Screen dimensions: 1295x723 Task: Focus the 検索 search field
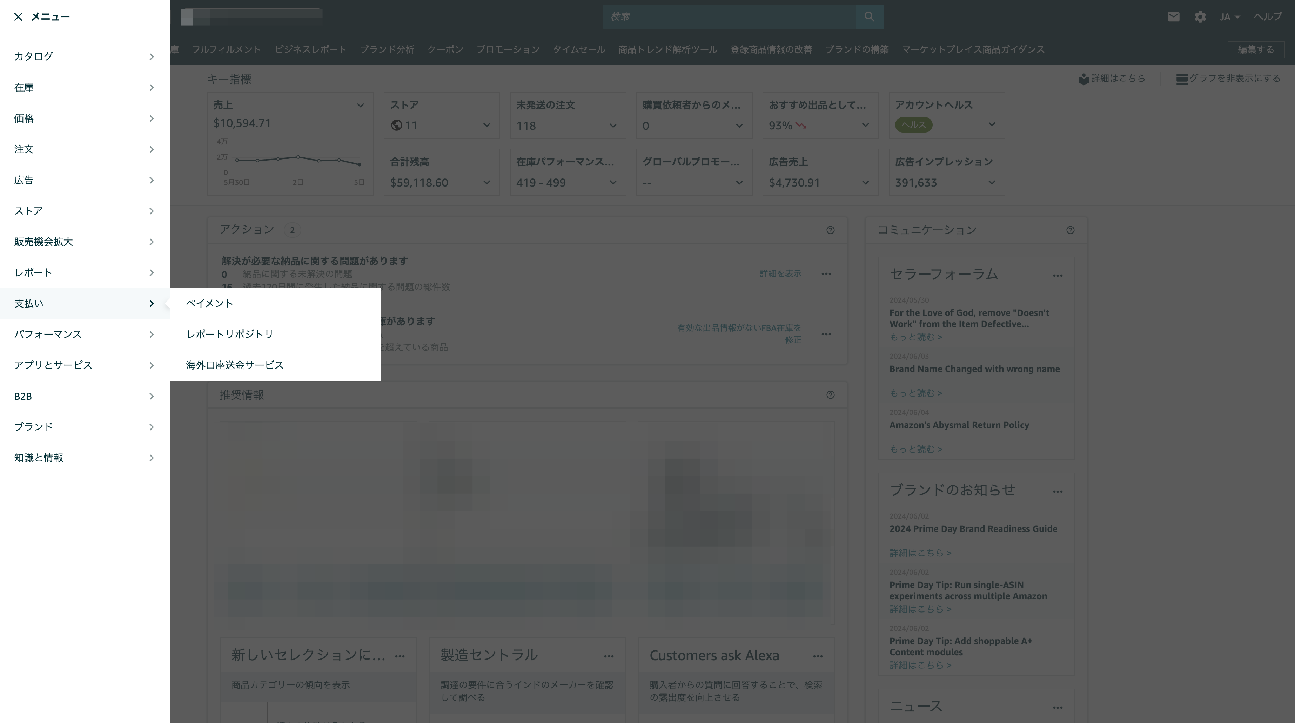[730, 16]
